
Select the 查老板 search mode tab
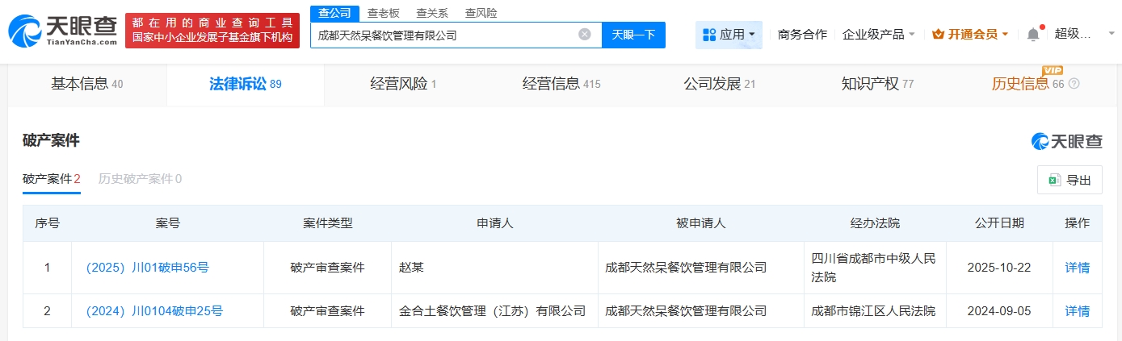pos(383,13)
